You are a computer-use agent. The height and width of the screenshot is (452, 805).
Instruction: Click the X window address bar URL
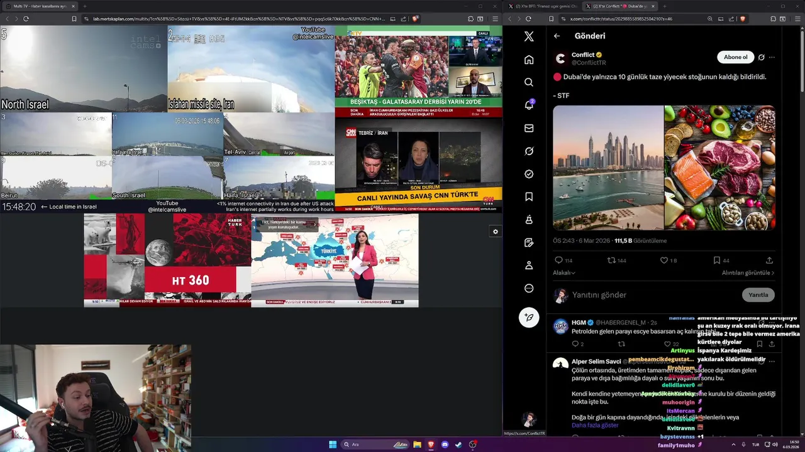[621, 19]
